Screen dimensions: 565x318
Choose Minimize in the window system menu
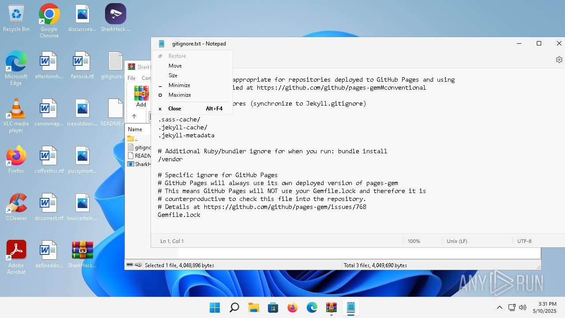(x=179, y=85)
